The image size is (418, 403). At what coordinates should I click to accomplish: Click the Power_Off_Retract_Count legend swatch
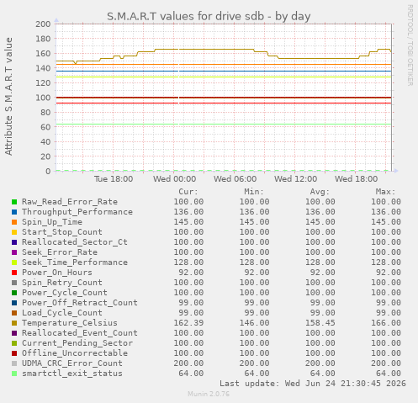(x=14, y=303)
